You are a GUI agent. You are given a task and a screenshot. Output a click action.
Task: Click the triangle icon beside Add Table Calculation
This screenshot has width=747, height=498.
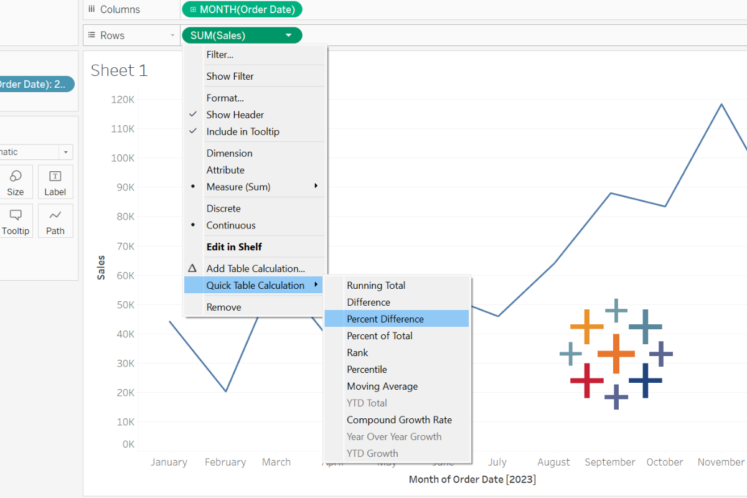(194, 268)
